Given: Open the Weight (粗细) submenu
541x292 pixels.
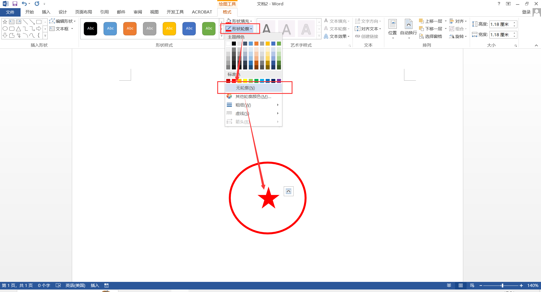Looking at the screenshot, I should [x=254, y=105].
